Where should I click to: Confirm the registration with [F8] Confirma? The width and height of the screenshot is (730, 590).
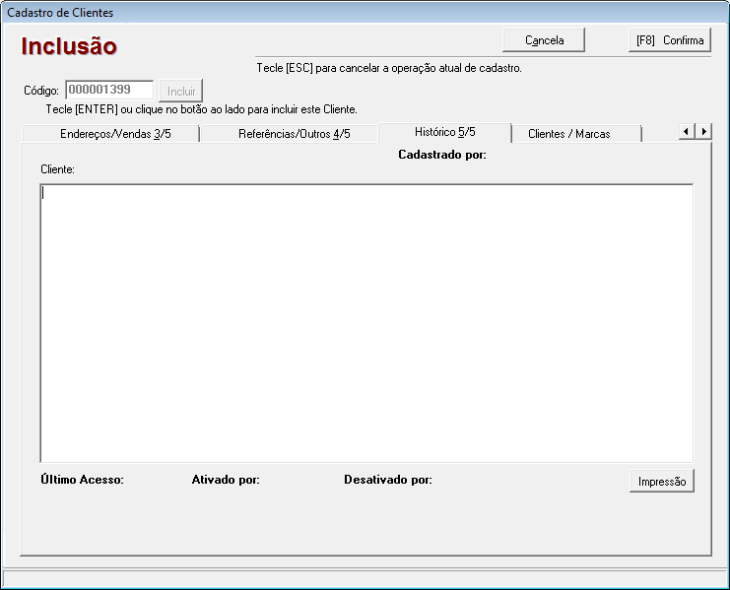(x=669, y=40)
